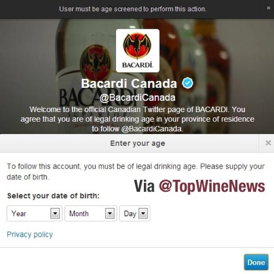Click the @BacardiCanada mention in the bio
Image resolution: width=274 pixels, height=274 pixels.
tap(152, 129)
